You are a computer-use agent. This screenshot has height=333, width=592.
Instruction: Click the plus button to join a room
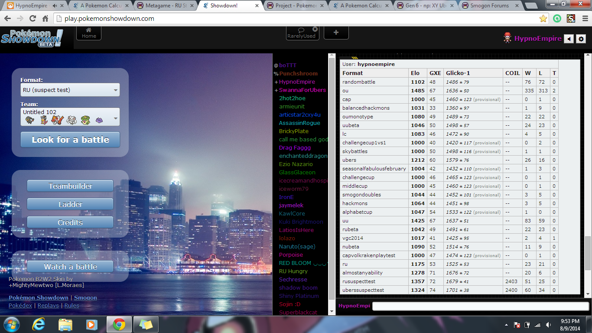336,33
